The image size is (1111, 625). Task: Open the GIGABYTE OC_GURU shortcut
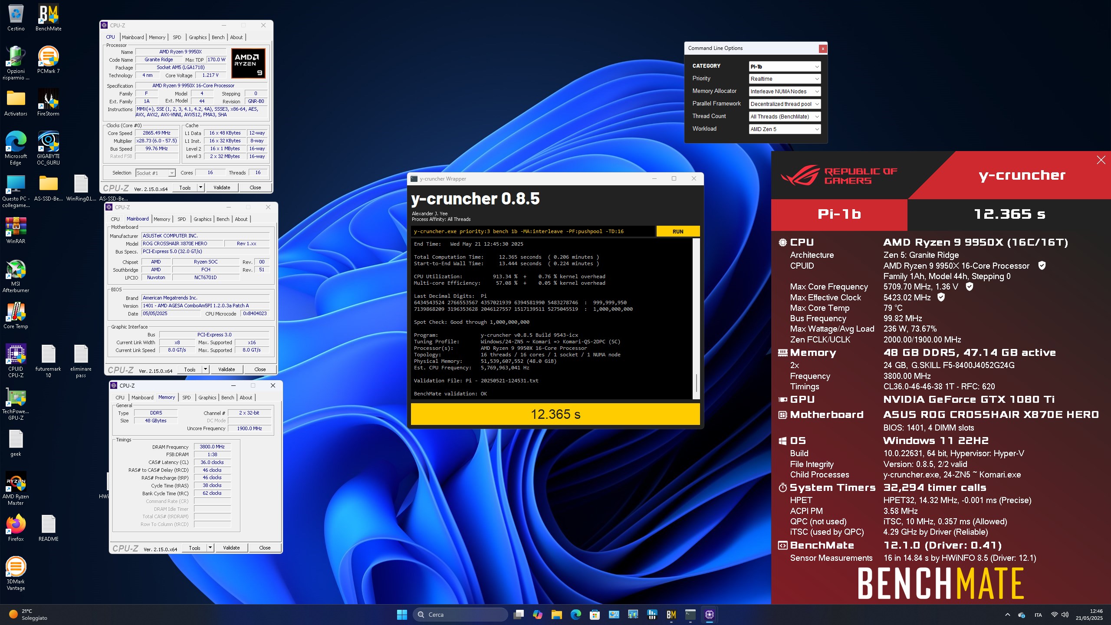click(48, 148)
